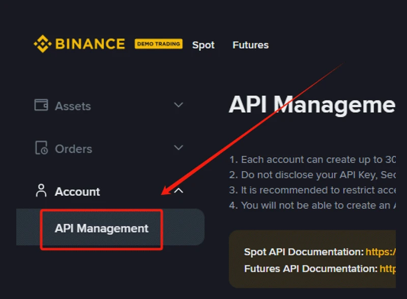
Task: Open the Assets sidebar section
Action: 73,106
